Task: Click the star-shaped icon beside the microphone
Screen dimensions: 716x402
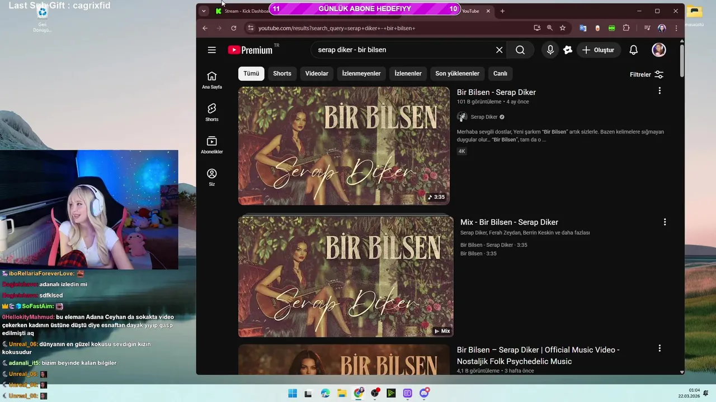Action: 568,50
